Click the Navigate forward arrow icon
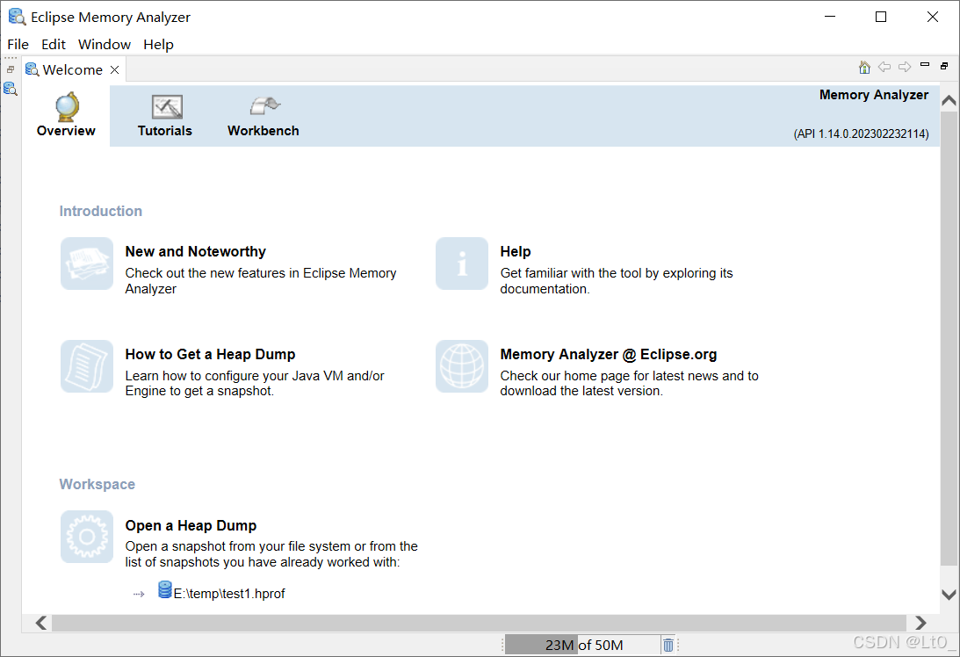Image resolution: width=960 pixels, height=657 pixels. pyautogui.click(x=905, y=67)
